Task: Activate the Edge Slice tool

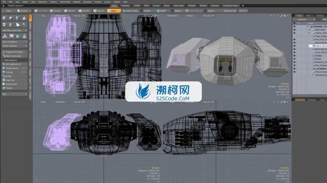Action: tap(15, 80)
